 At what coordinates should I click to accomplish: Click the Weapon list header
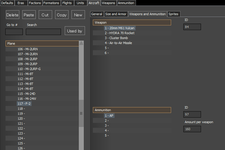(x=132, y=22)
